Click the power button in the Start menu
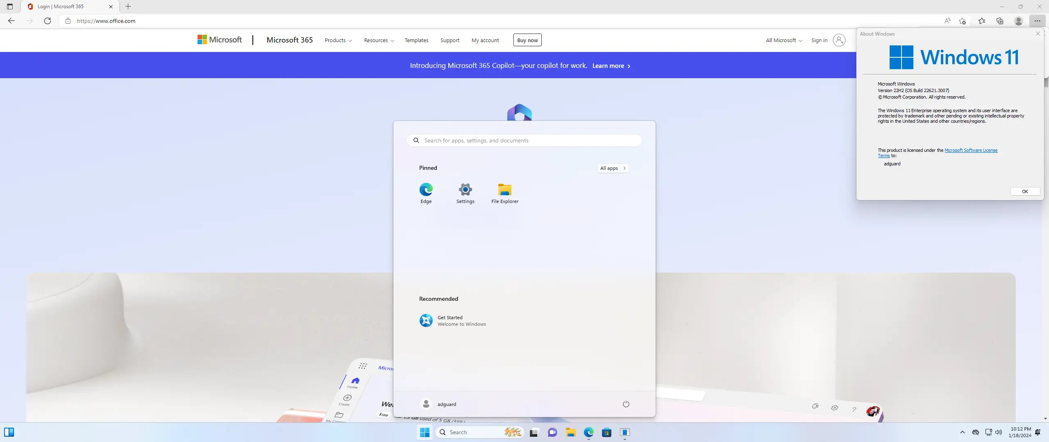Viewport: 1049px width, 442px height. [626, 404]
